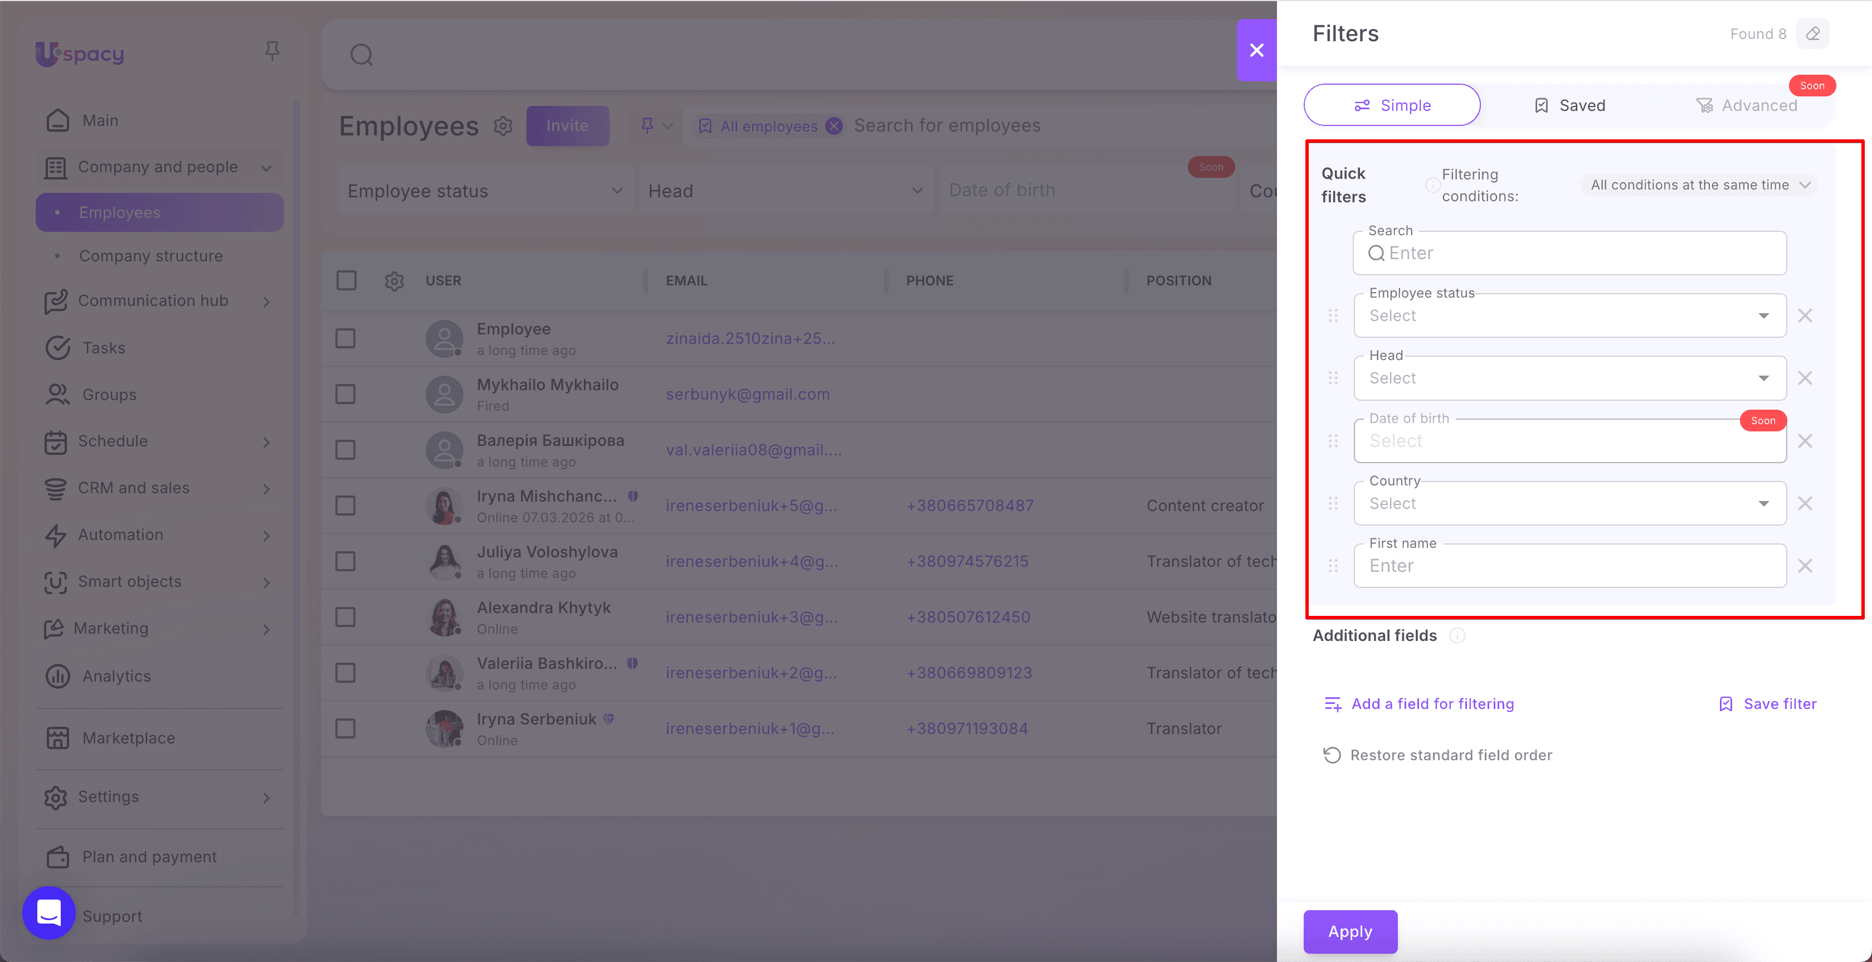Open email link serbunyk@gmail.com

click(x=748, y=394)
